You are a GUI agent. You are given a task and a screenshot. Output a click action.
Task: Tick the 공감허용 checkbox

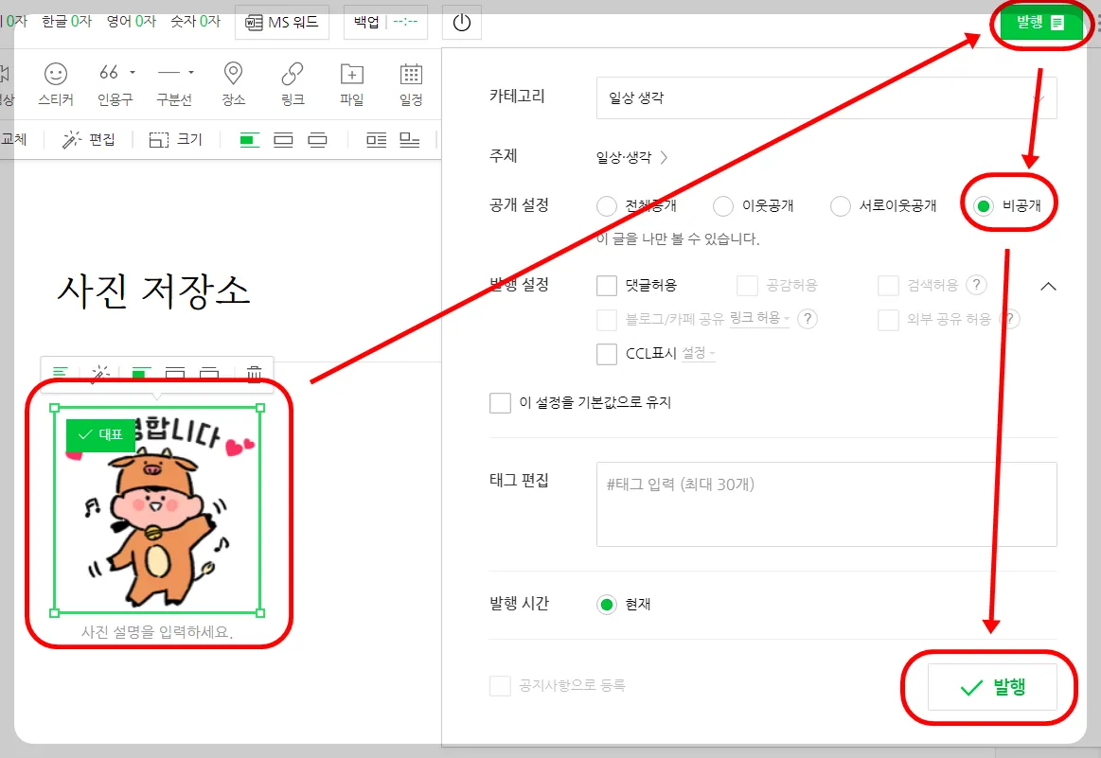click(747, 286)
